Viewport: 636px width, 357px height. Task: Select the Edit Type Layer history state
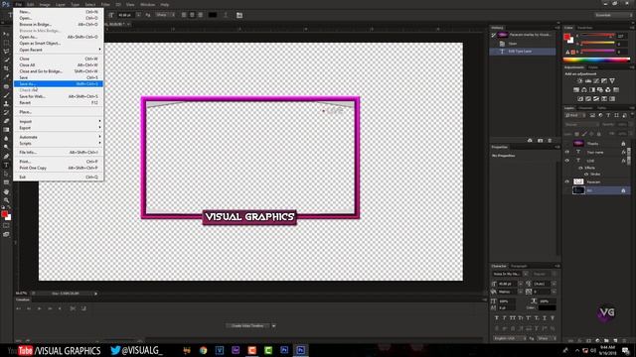tap(523, 52)
